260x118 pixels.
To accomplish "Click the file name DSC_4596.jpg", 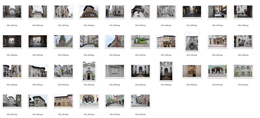I will click(x=12, y=85).
